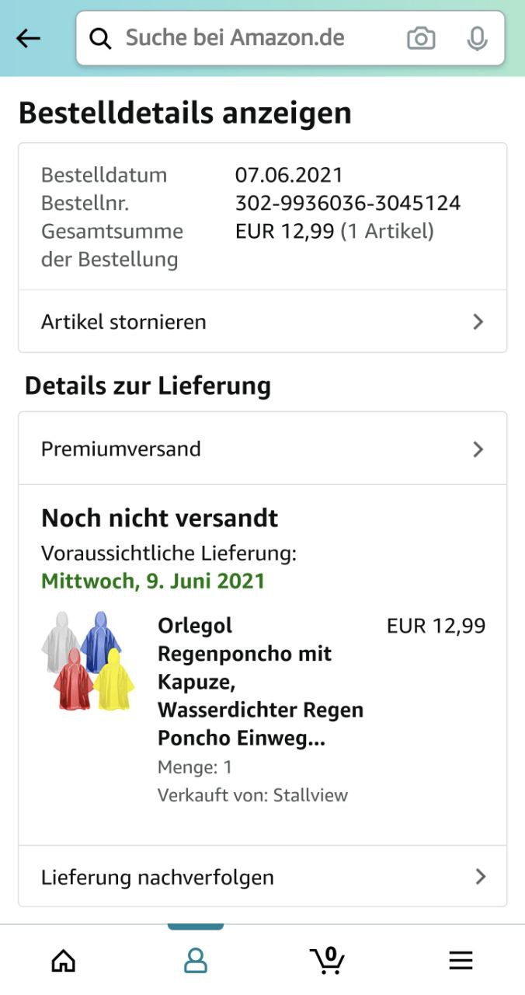Image resolution: width=525 pixels, height=995 pixels.
Task: Open account profile tab icon
Action: coord(196,961)
